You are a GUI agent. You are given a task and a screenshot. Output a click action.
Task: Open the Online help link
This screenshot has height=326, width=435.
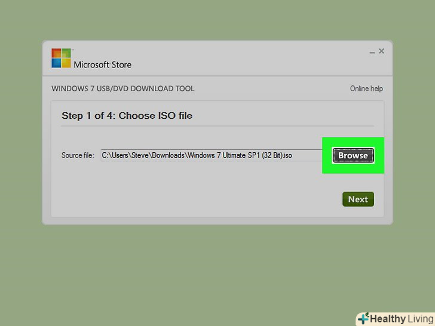point(366,89)
